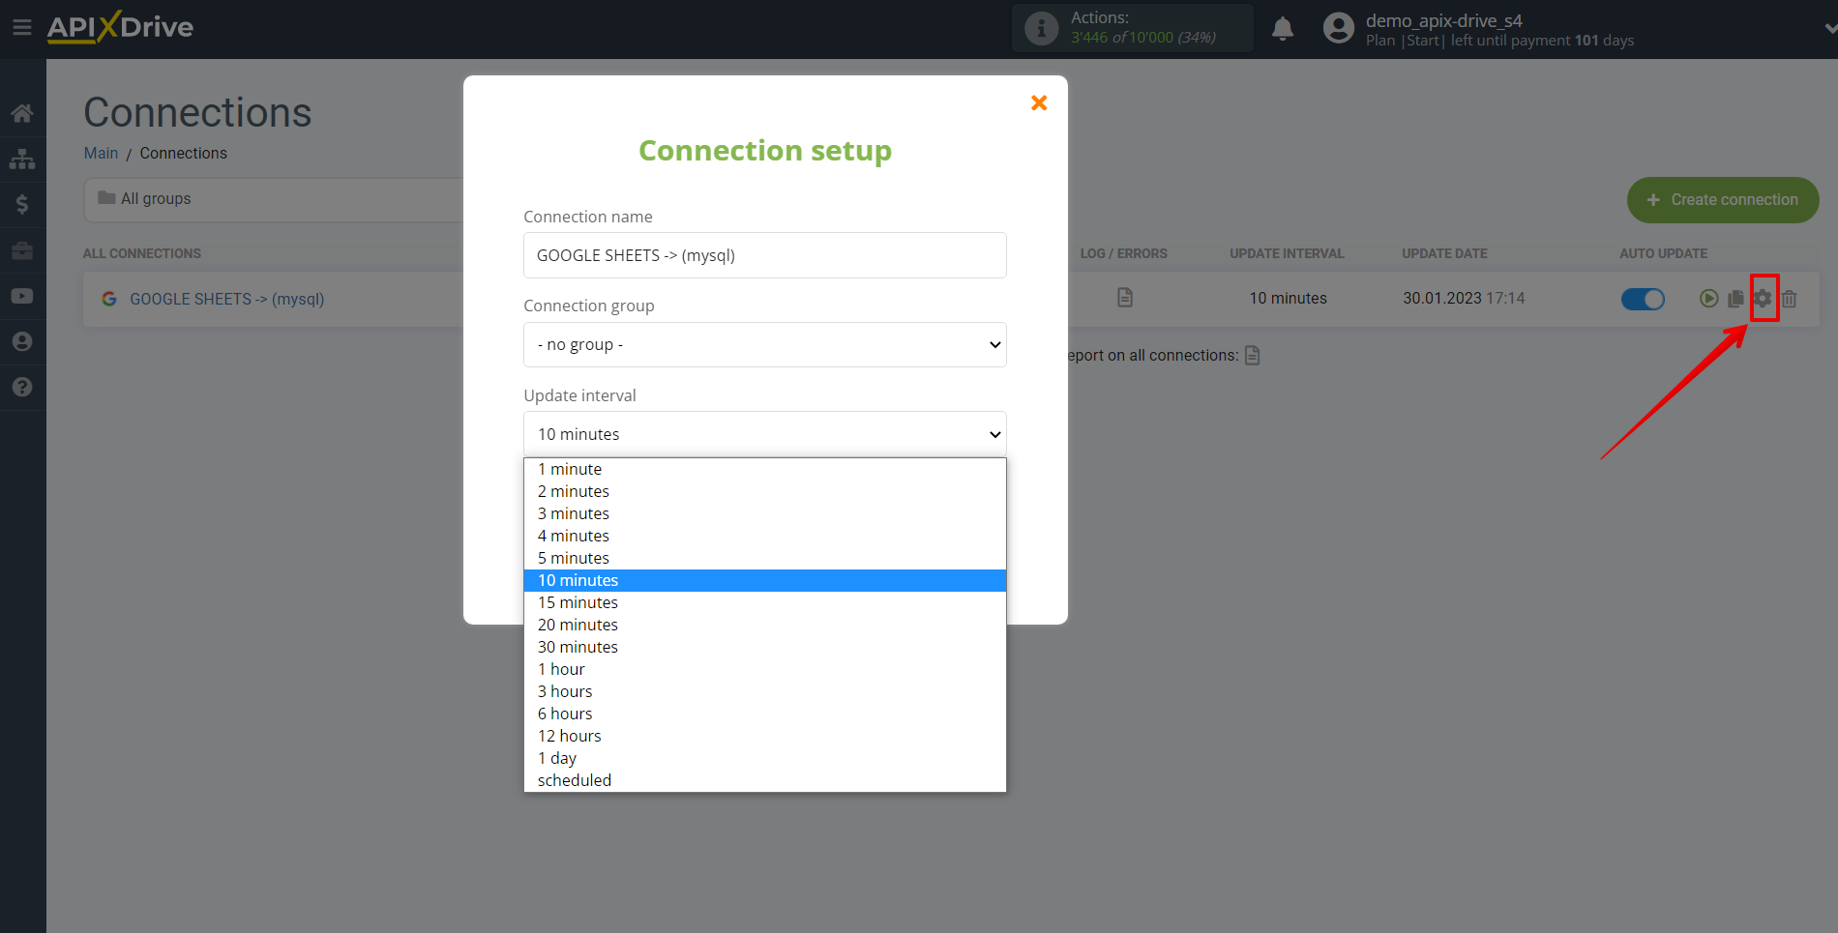Screen dimensions: 1838x933
Task: Close the Connection setup dialog
Action: (1039, 102)
